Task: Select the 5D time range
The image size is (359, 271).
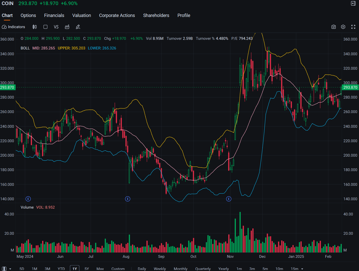Action: coord(22,269)
